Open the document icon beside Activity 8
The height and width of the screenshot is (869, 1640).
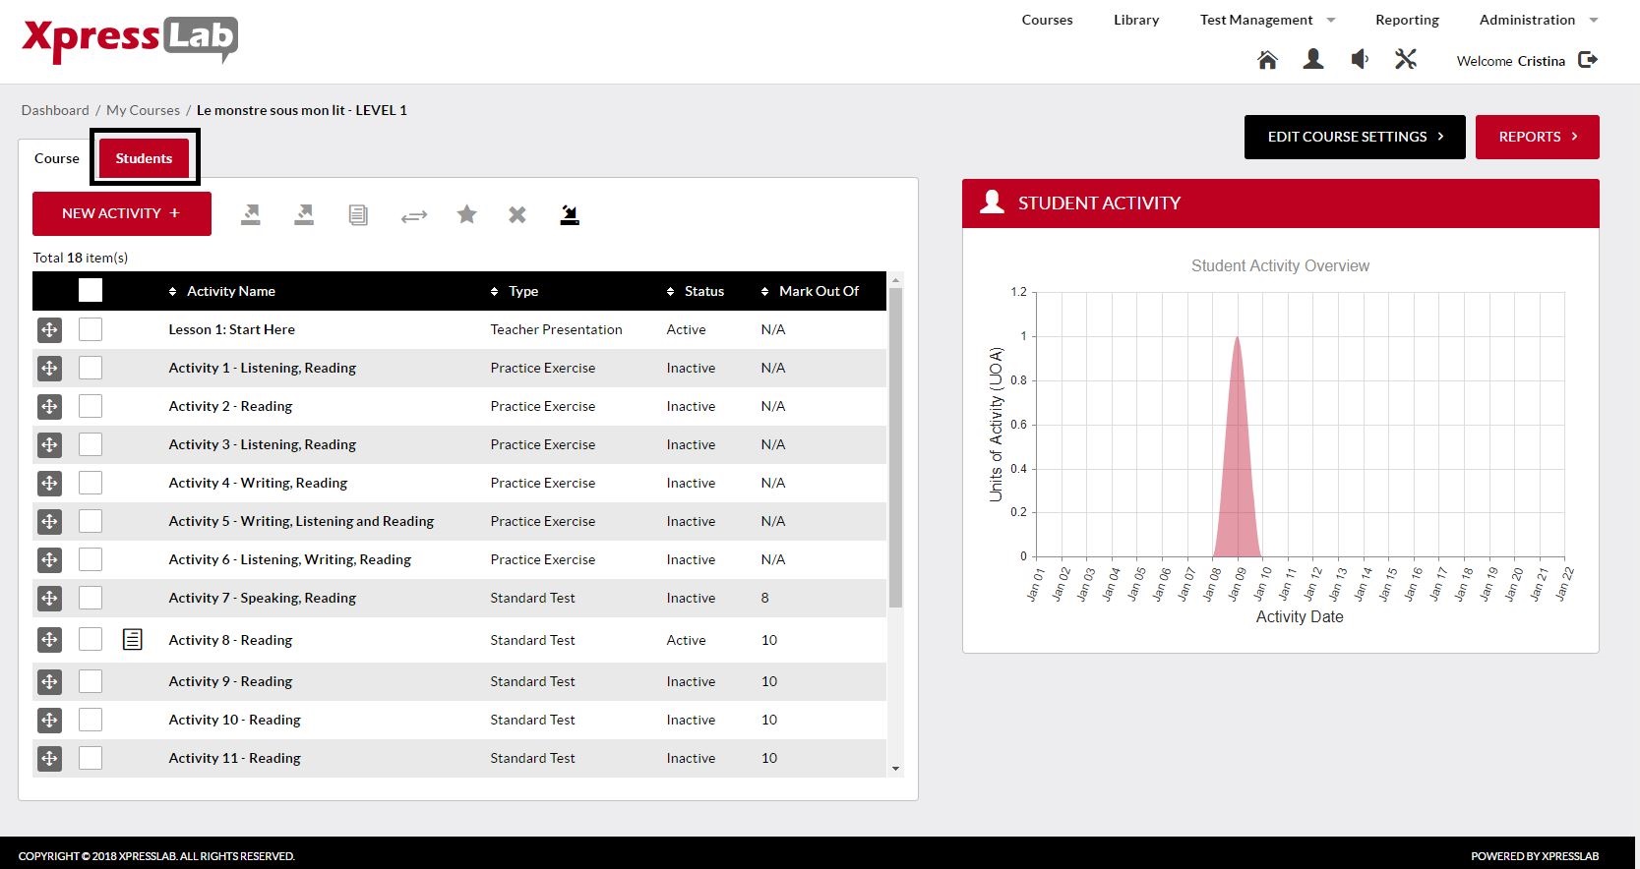133,640
